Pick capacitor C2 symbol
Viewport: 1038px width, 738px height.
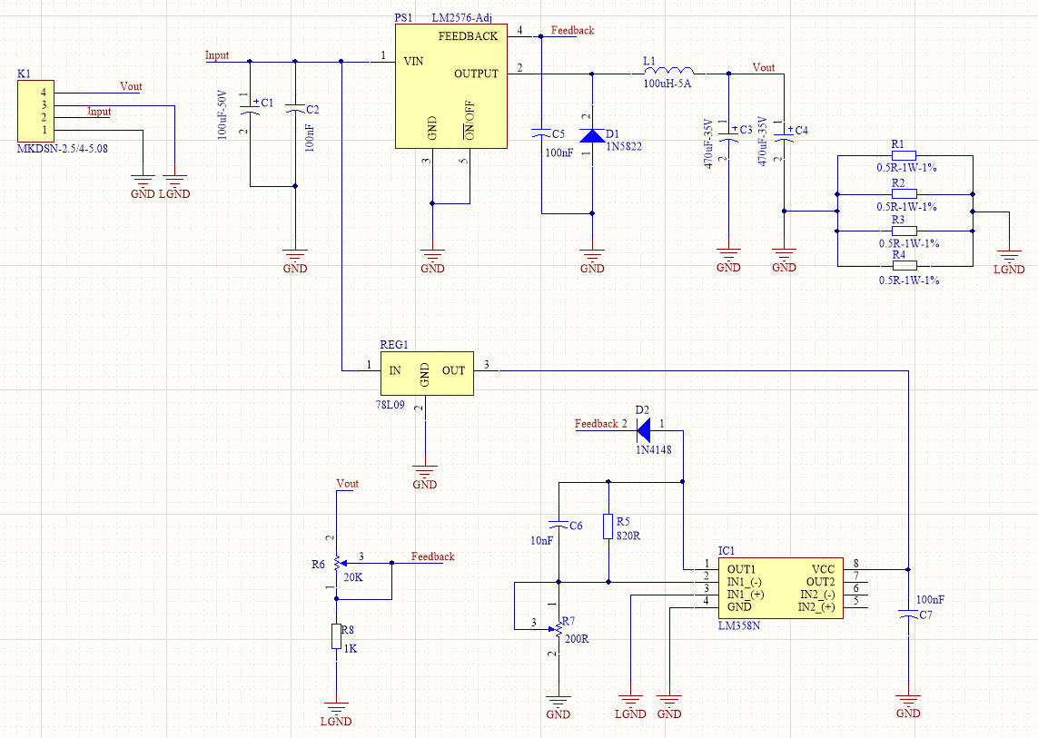tap(294, 108)
